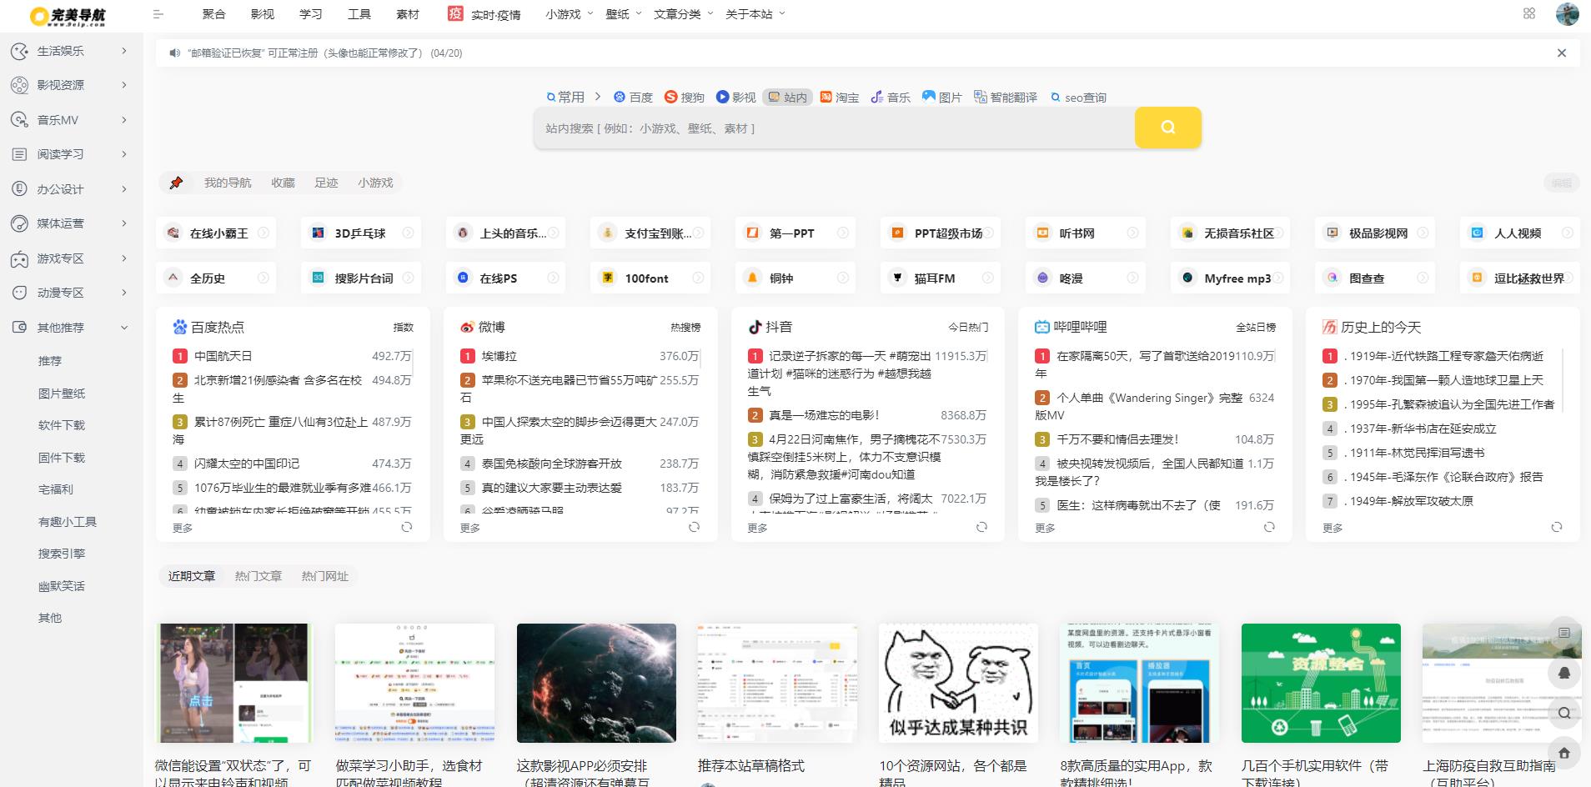Select 图片 search option

pyautogui.click(x=942, y=97)
